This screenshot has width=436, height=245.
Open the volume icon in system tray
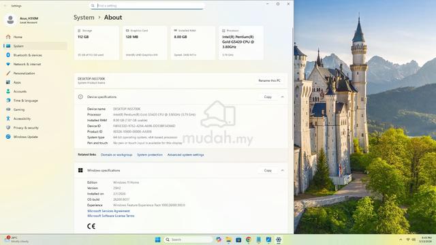(x=414, y=240)
